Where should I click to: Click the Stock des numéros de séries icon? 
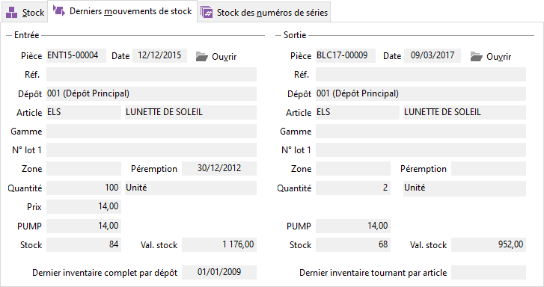tap(207, 13)
